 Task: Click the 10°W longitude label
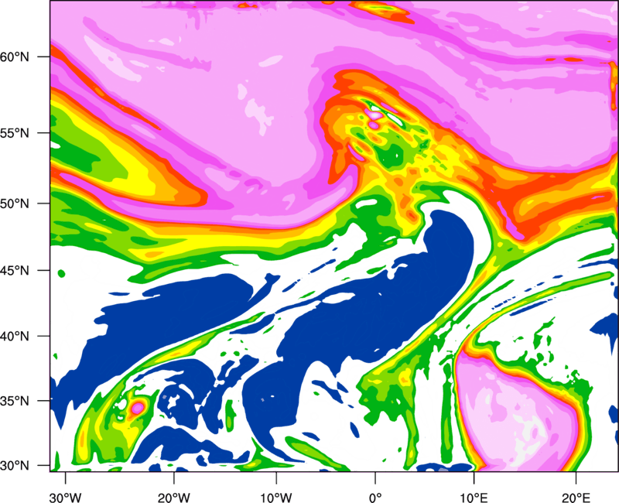coord(276,498)
